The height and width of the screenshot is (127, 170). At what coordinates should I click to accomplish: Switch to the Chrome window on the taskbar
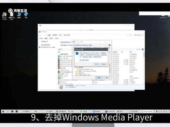point(61,111)
